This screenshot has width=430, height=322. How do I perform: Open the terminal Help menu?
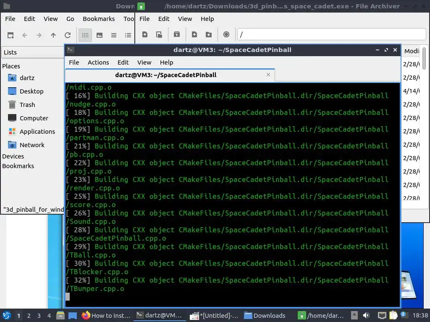point(166,62)
